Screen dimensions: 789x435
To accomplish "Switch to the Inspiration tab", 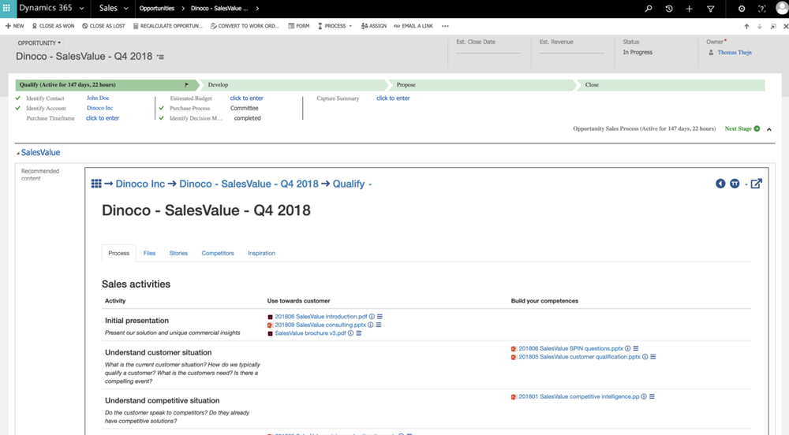I will (262, 253).
